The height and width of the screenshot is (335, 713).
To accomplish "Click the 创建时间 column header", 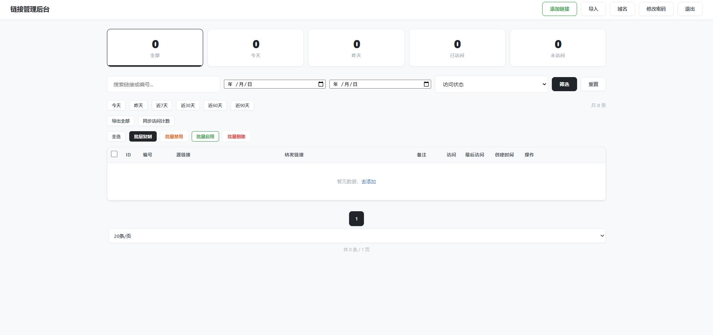I will point(504,155).
